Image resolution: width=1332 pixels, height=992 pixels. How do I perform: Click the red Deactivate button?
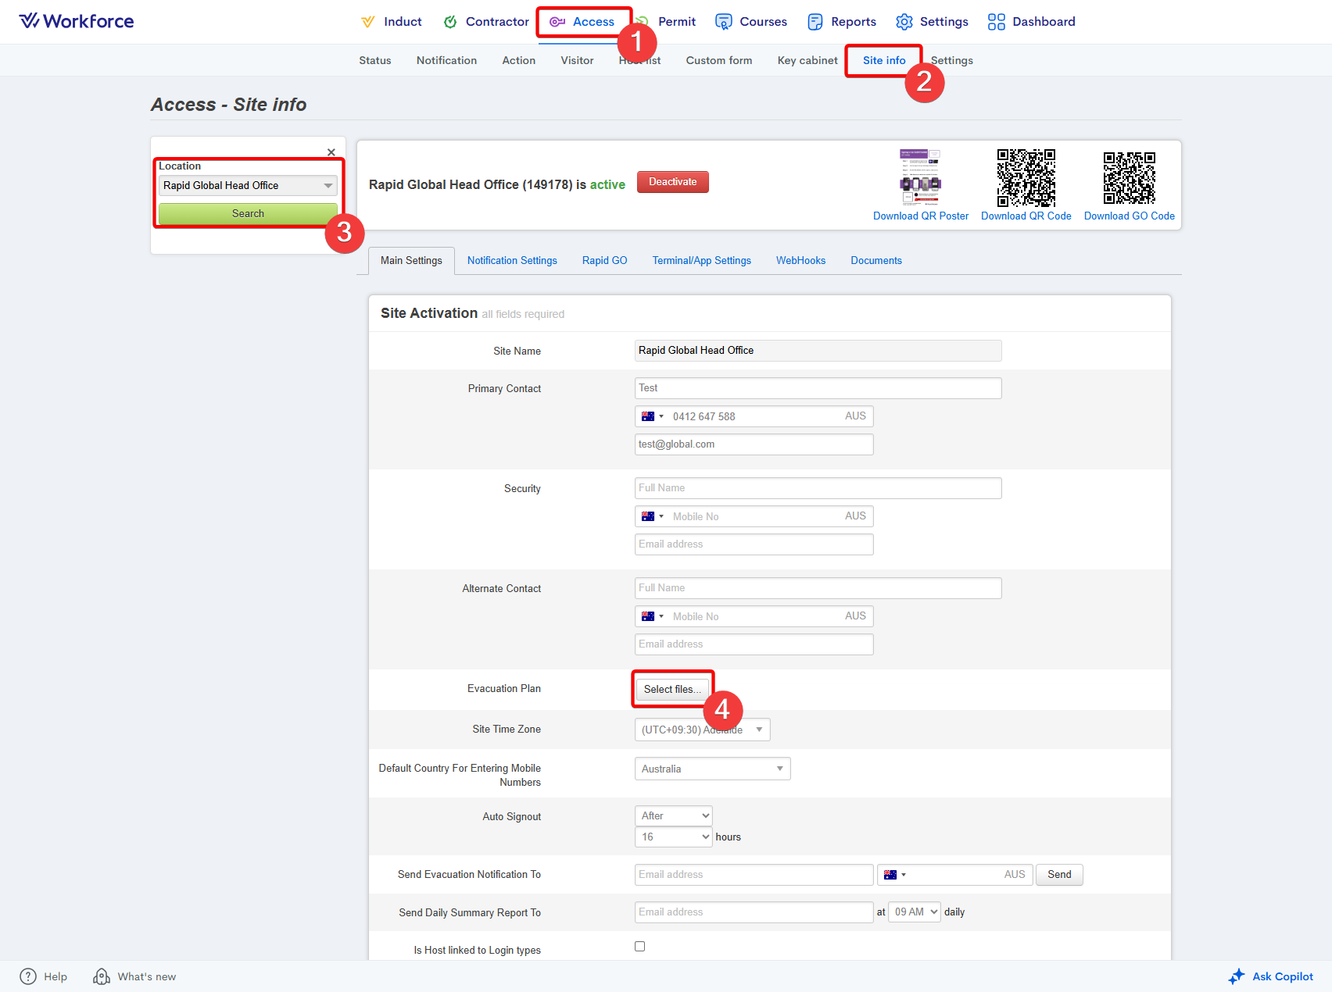[672, 182]
